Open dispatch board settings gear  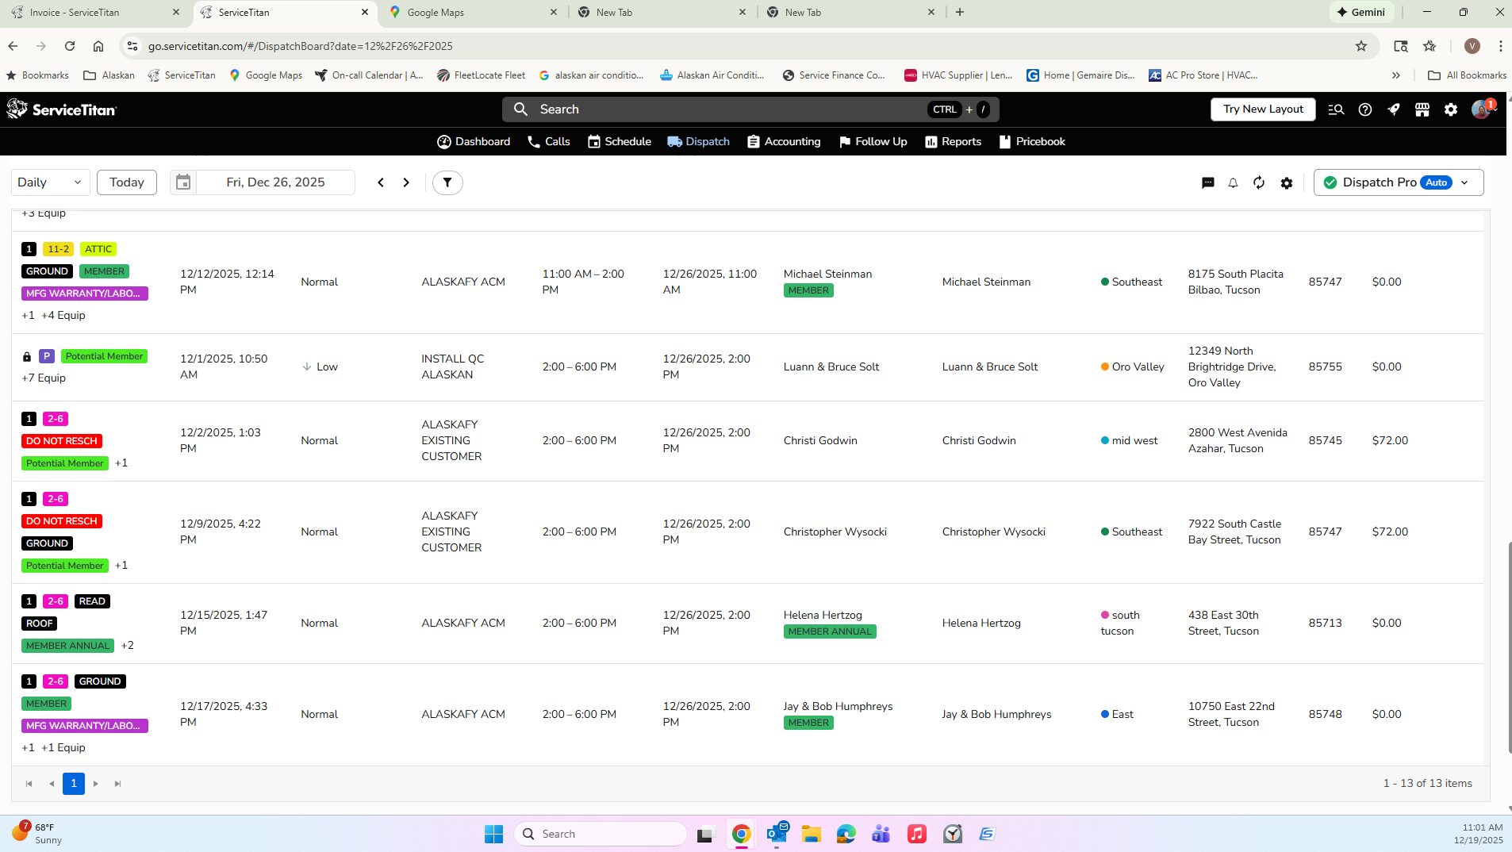(1287, 183)
